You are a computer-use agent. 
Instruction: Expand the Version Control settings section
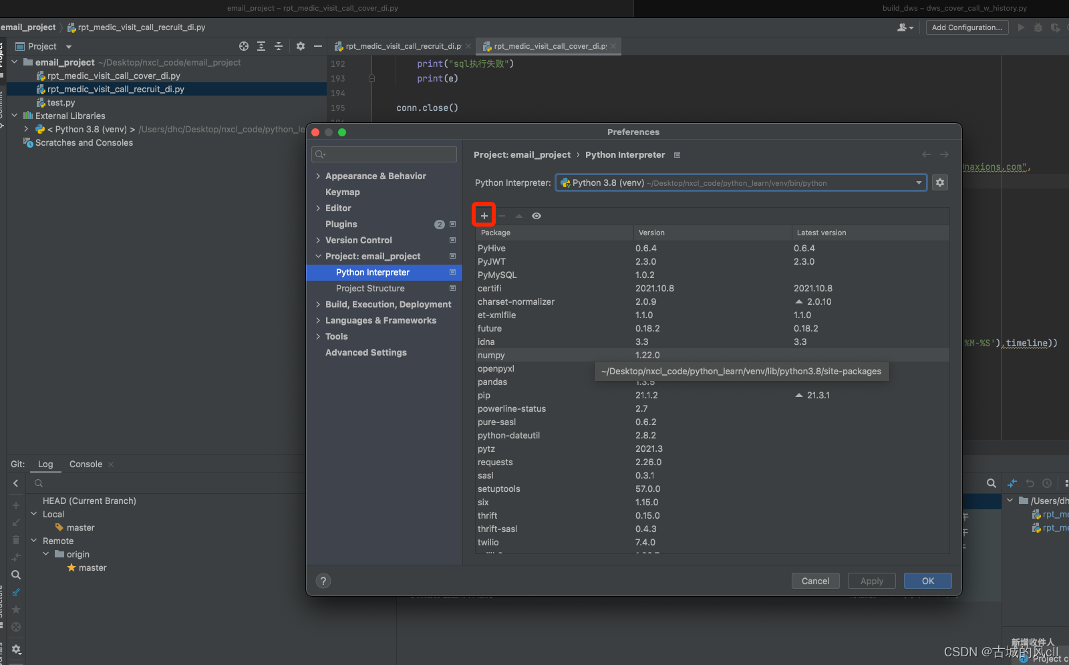tap(318, 240)
